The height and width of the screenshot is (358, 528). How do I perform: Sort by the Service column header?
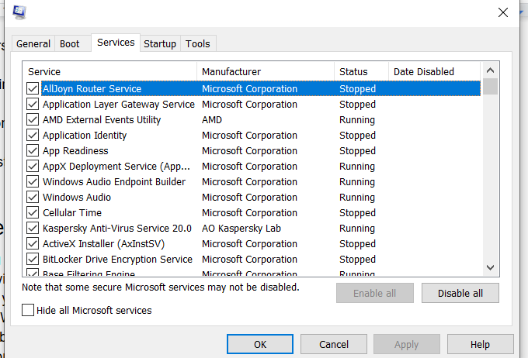point(109,71)
